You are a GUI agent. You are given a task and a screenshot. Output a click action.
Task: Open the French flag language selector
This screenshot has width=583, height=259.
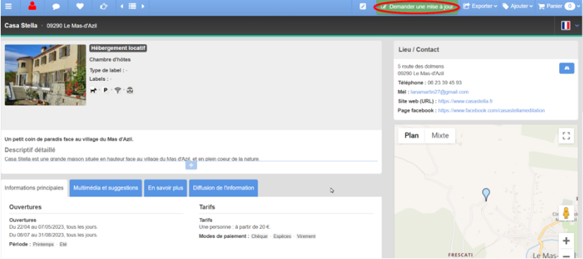point(570,25)
